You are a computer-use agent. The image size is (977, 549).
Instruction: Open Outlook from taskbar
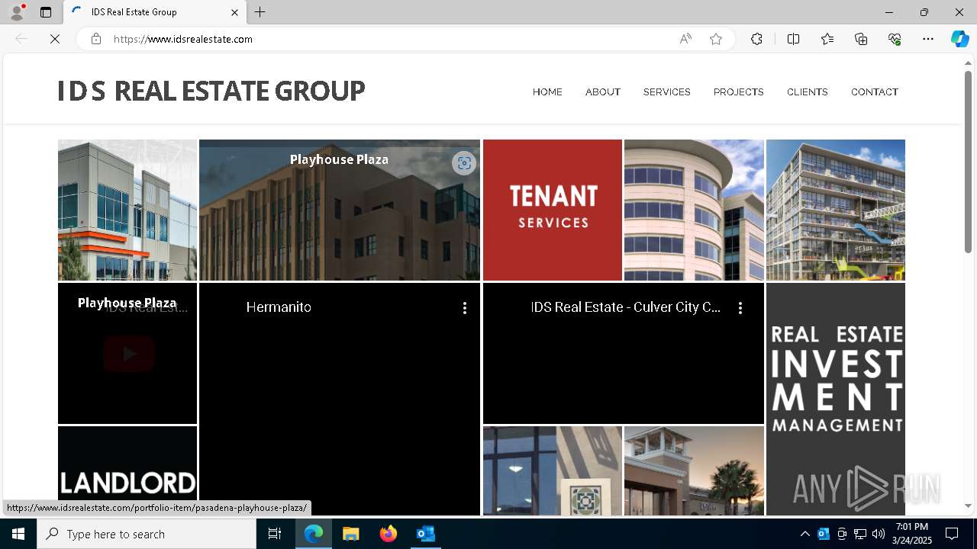[x=426, y=534]
